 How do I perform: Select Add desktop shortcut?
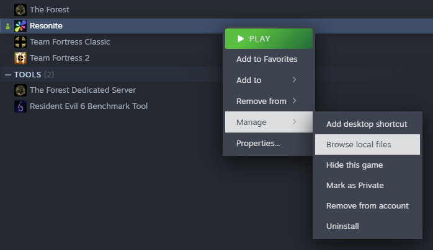tap(367, 124)
